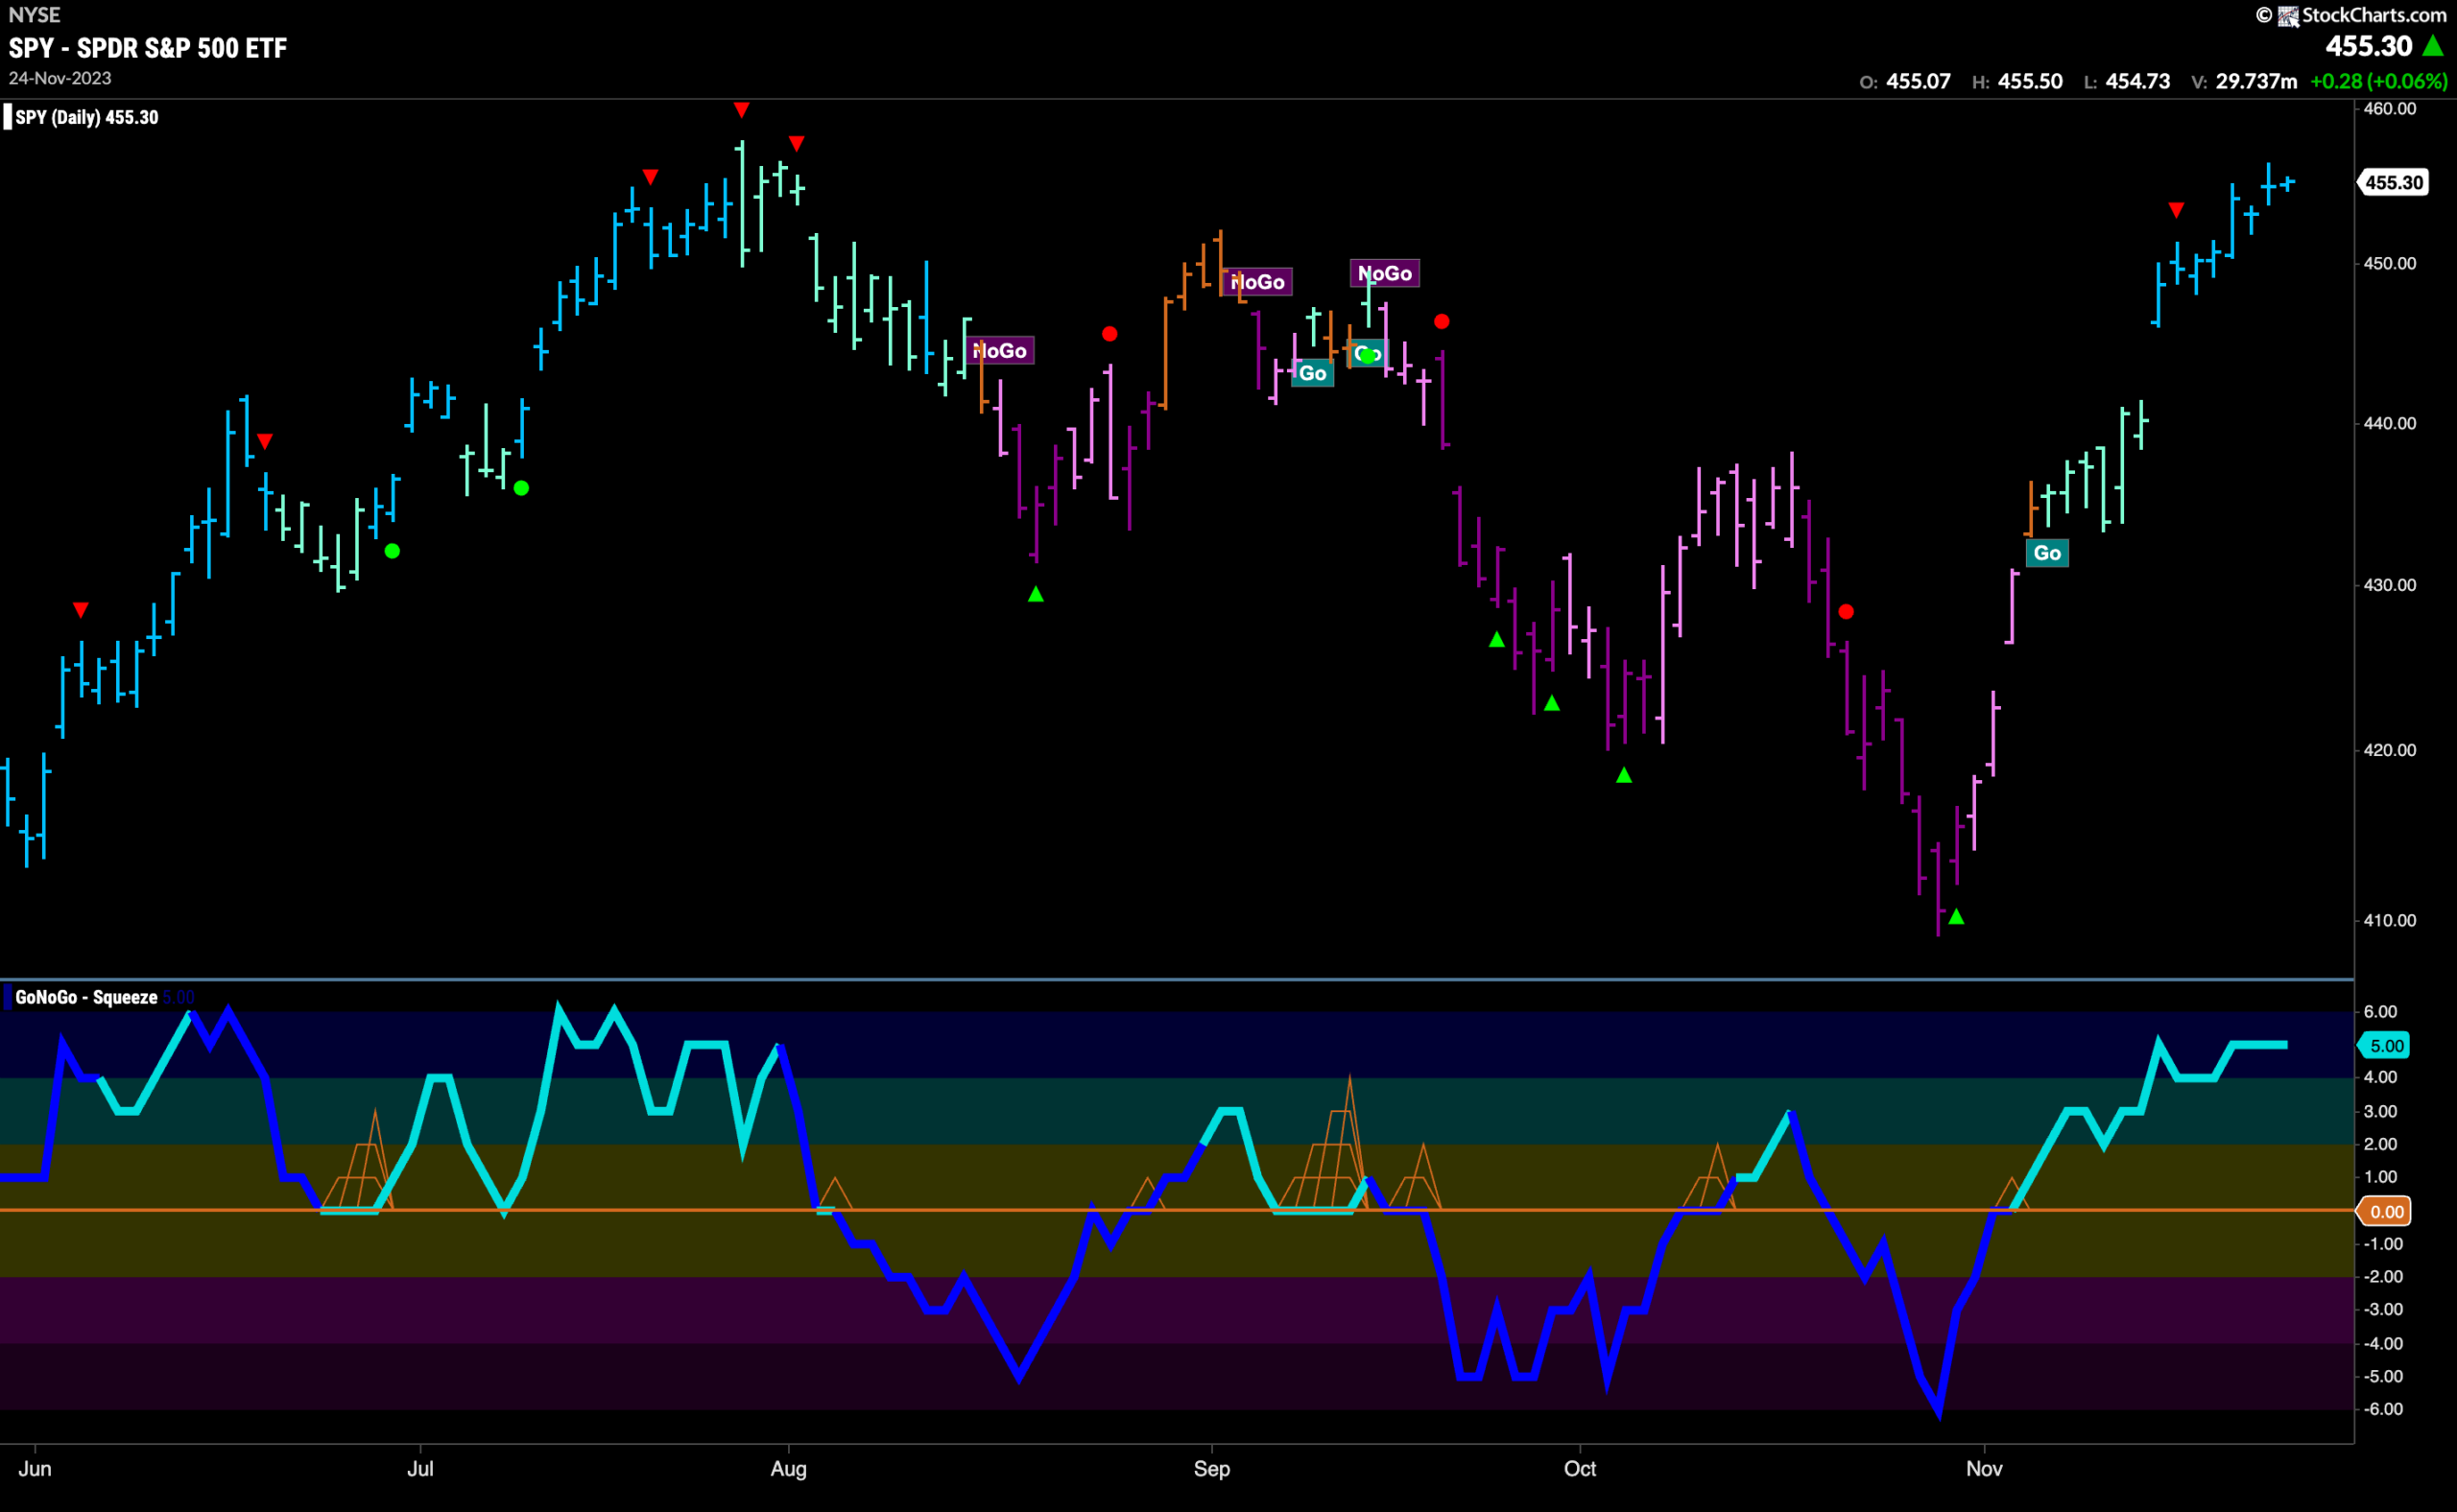This screenshot has width=2457, height=1512.
Task: Click the StockCharts.com logo
Action: [x=2351, y=15]
